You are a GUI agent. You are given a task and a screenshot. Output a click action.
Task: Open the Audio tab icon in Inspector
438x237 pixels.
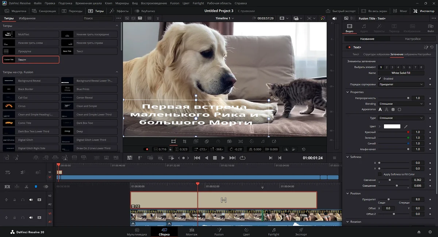[364, 26]
